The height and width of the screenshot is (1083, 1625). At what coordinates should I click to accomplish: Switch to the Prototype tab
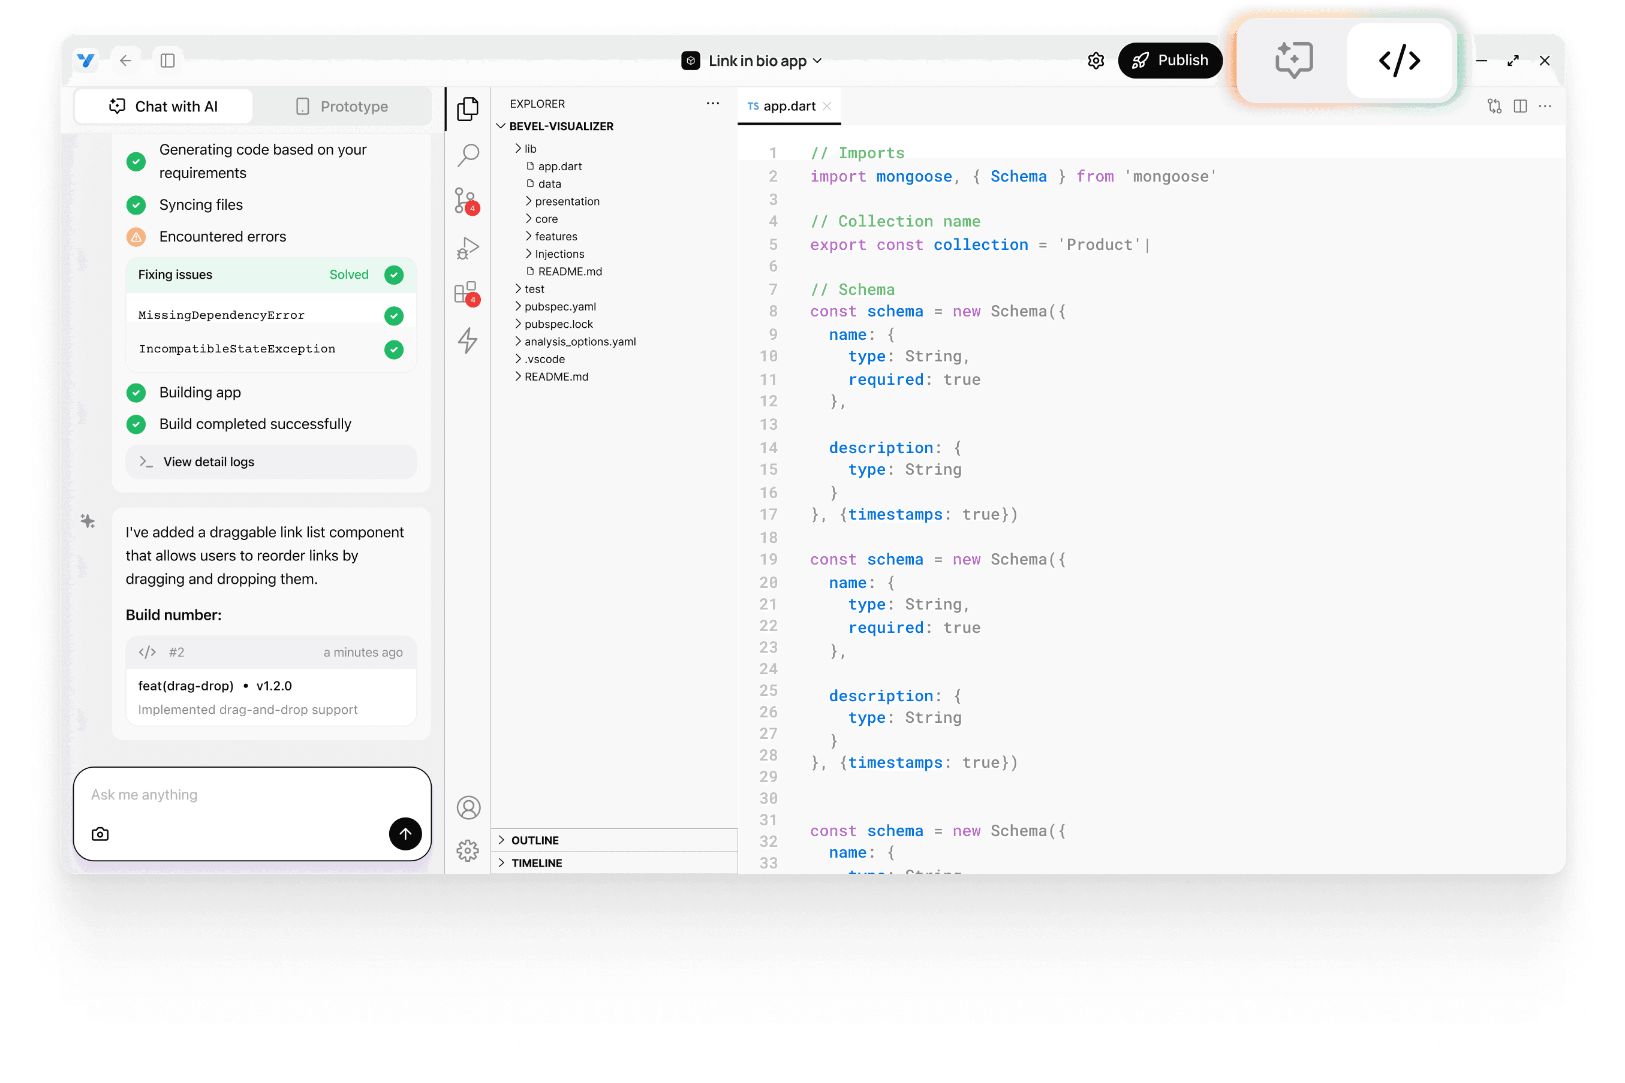(x=342, y=106)
